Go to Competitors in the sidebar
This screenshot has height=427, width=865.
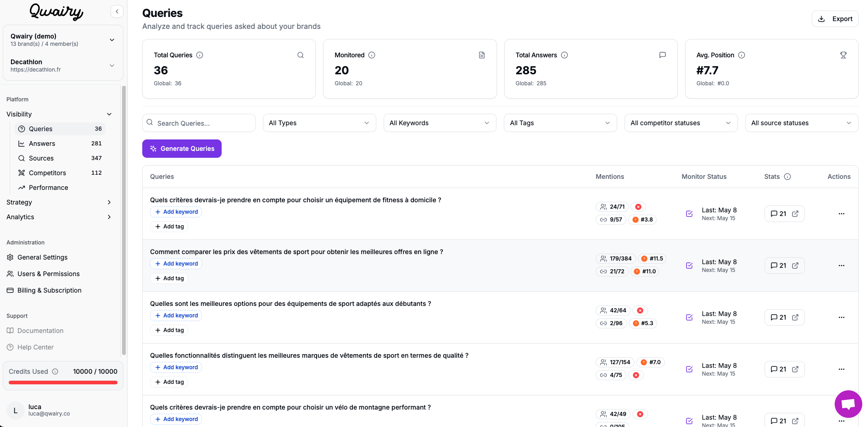(60, 173)
